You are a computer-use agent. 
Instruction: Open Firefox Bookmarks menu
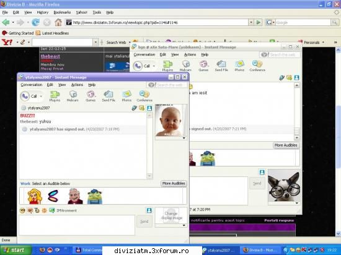(x=62, y=12)
